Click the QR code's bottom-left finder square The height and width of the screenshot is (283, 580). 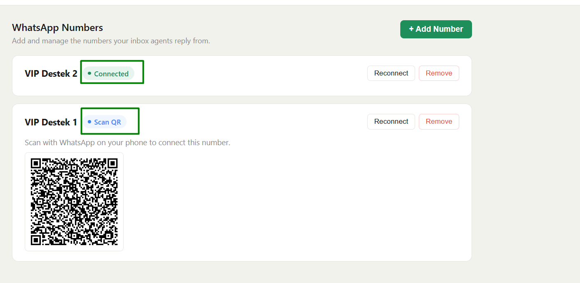point(36,240)
